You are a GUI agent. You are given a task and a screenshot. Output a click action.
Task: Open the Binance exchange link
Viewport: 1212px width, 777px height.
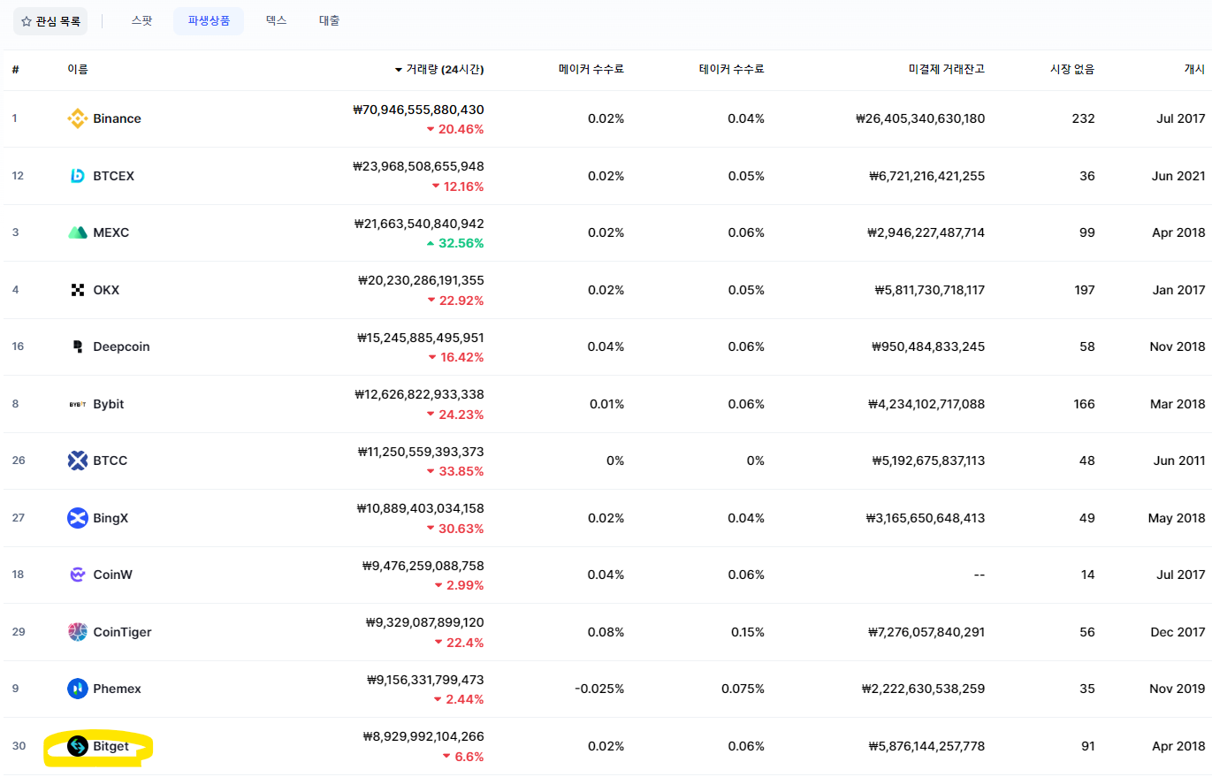117,118
